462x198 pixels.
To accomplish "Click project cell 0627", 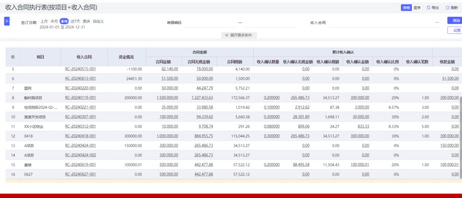I will (28, 174).
